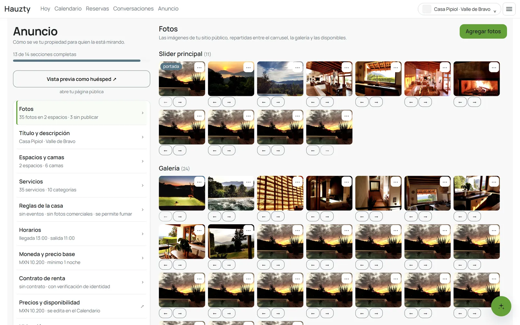Select the Anuncio tab in the header
Viewport: 520px width, 325px height.
(x=168, y=9)
